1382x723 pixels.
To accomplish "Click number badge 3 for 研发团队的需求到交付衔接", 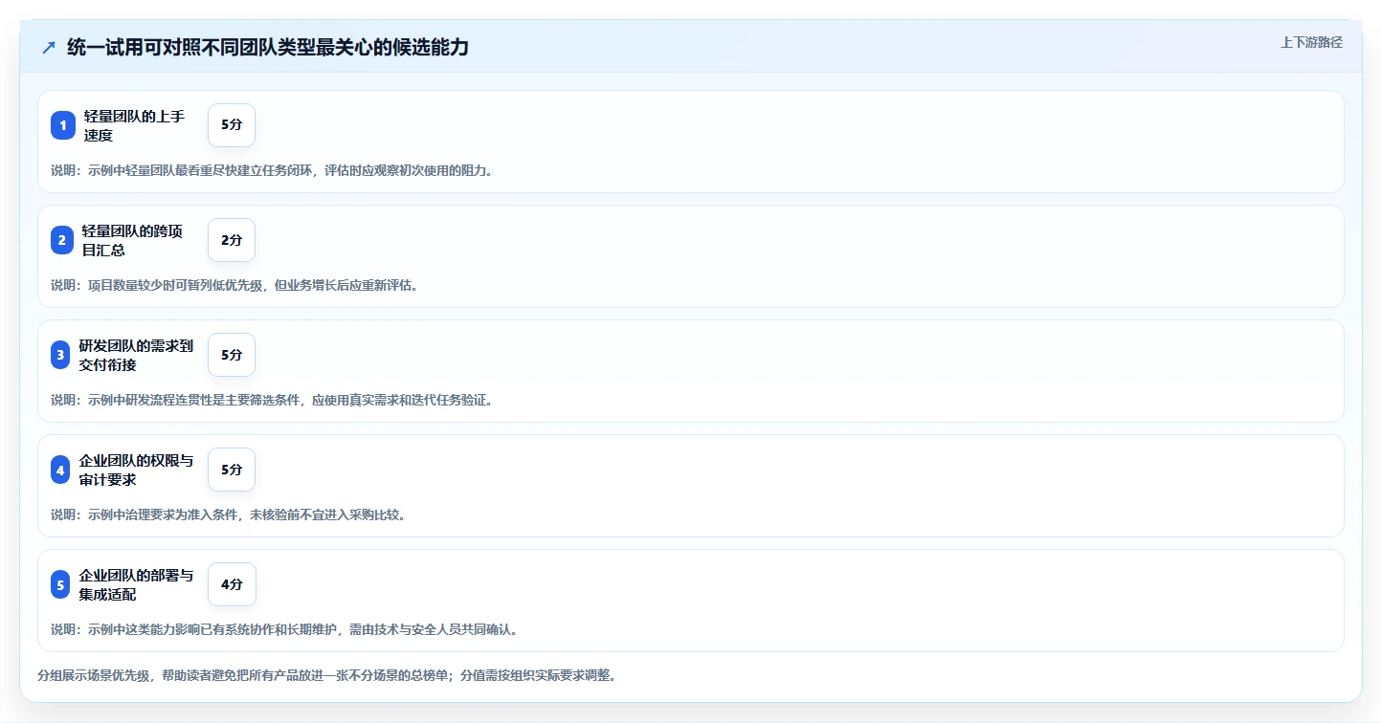I will click(x=61, y=355).
